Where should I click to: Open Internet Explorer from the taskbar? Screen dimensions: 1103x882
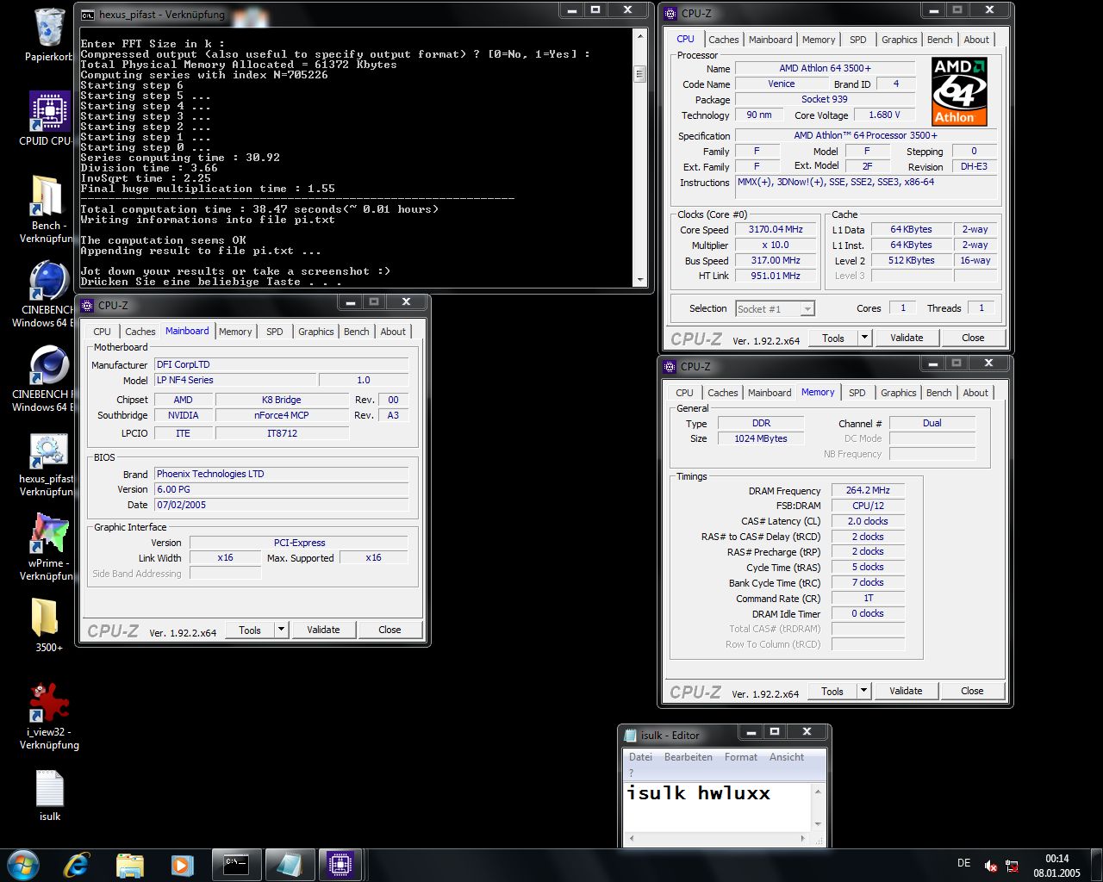[77, 865]
